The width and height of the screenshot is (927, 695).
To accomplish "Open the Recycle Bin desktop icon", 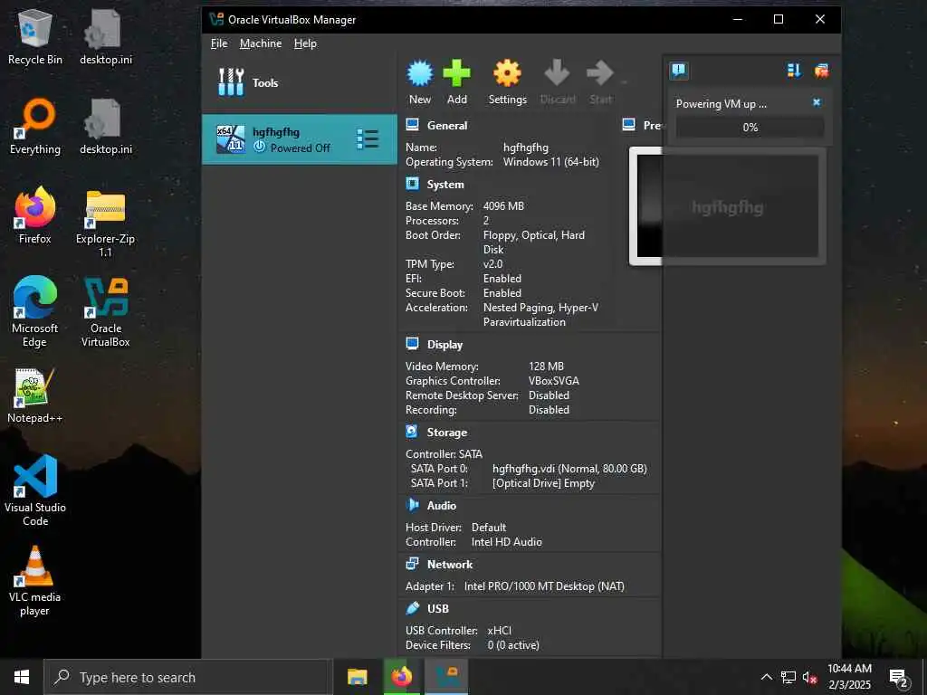I will 35,38.
